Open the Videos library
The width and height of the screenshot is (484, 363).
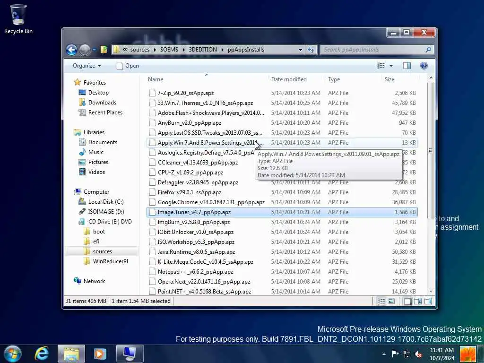click(96, 172)
